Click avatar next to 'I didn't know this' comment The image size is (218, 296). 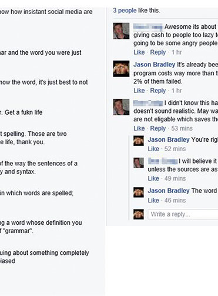click(x=121, y=107)
